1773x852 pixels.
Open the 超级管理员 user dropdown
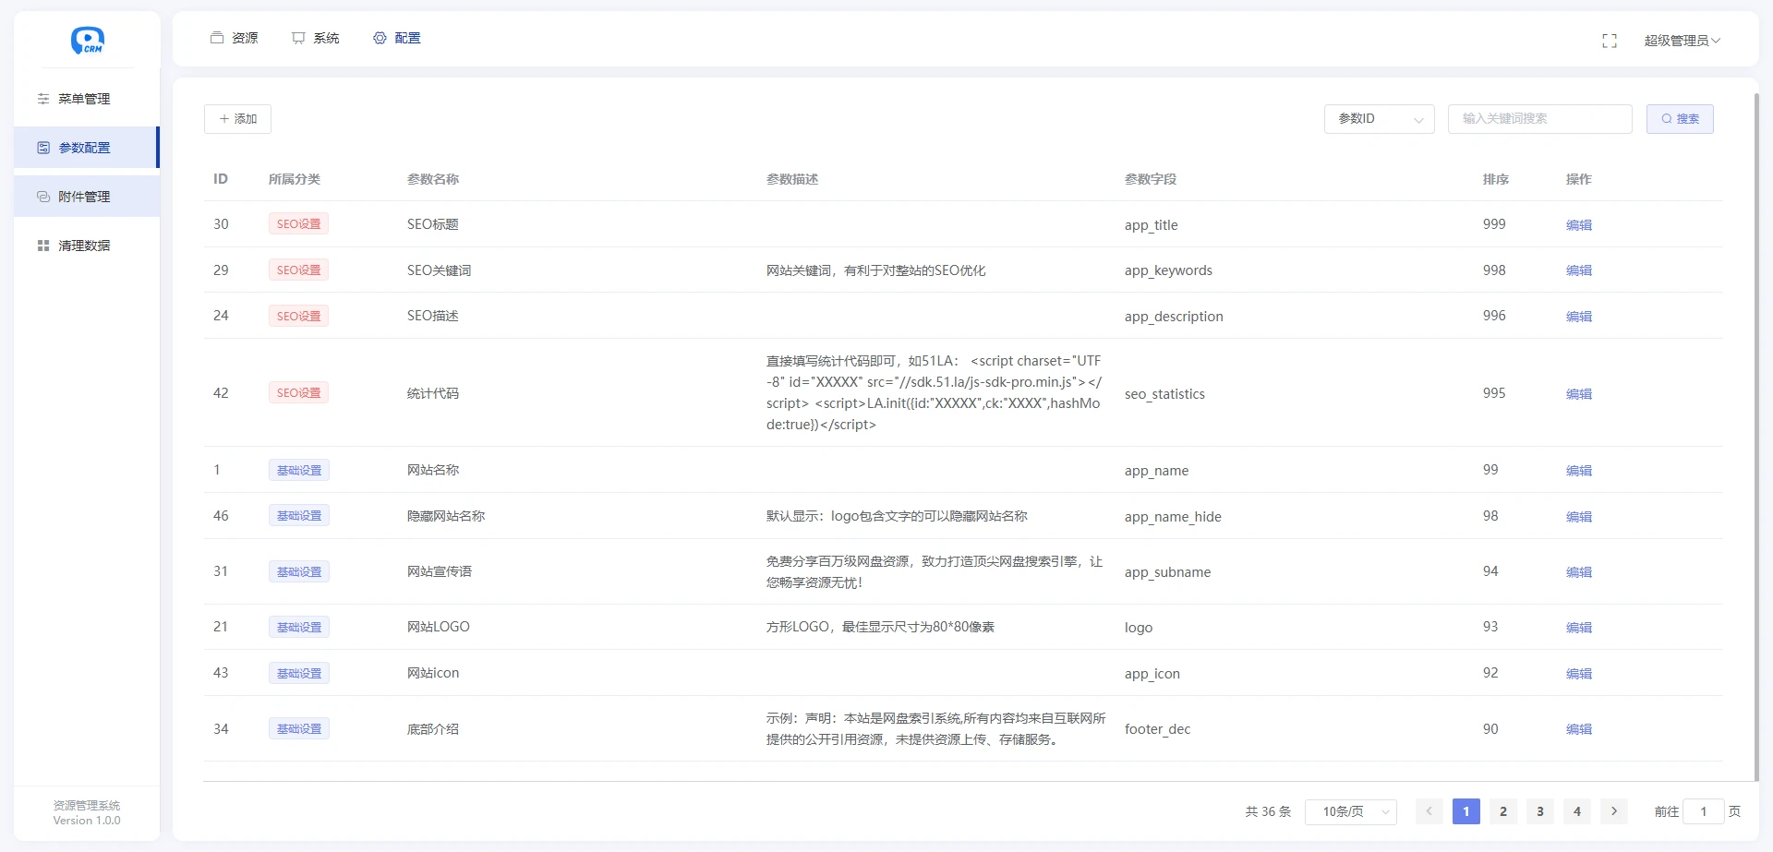1682,41
